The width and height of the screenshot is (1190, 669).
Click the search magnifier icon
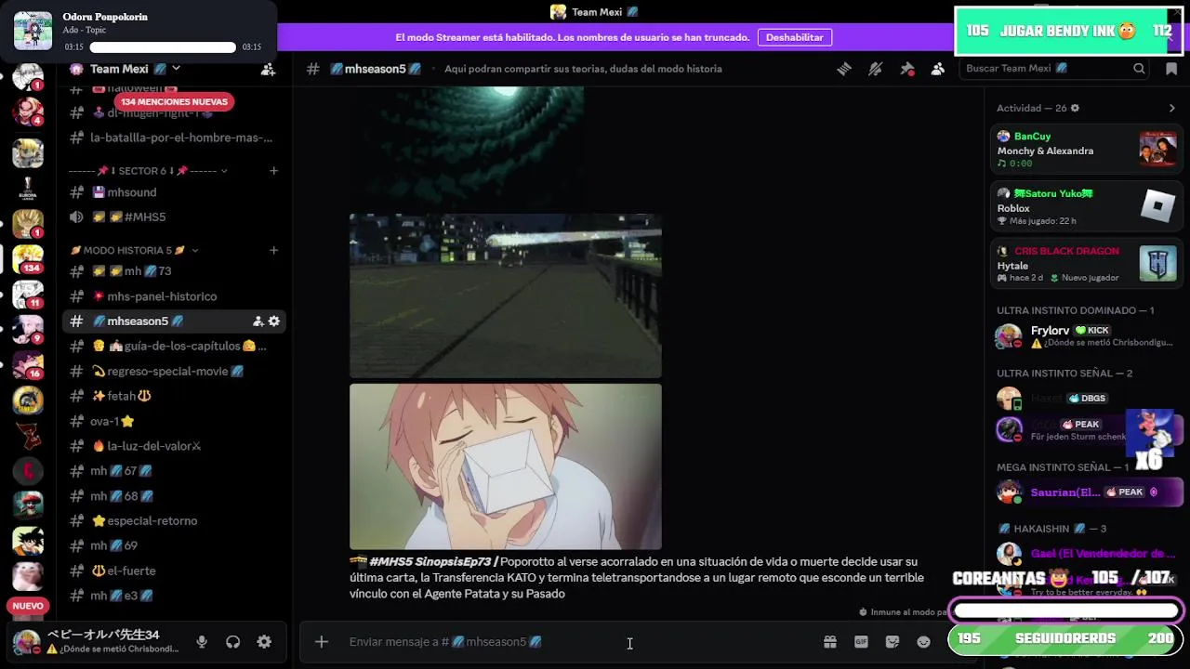click(1139, 69)
